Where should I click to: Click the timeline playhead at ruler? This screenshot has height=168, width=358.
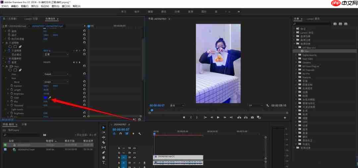pos(154,134)
